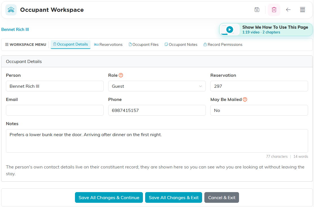Click Cancel & Exit button

222,197
